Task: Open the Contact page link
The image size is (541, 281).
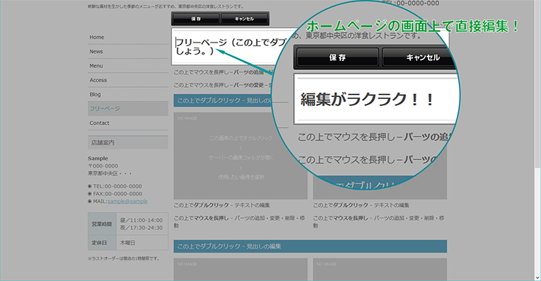Action: click(x=128, y=123)
